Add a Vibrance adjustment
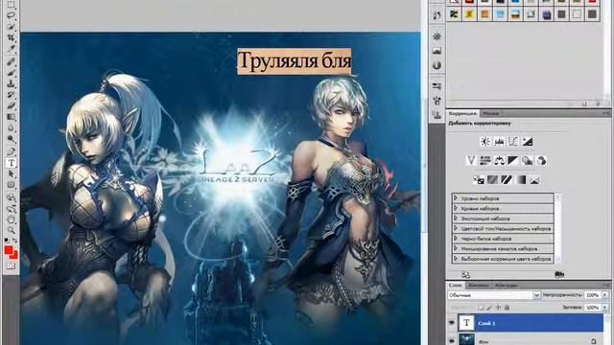 click(471, 160)
